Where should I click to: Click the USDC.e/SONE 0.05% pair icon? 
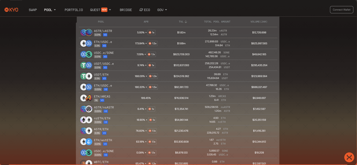point(86,153)
